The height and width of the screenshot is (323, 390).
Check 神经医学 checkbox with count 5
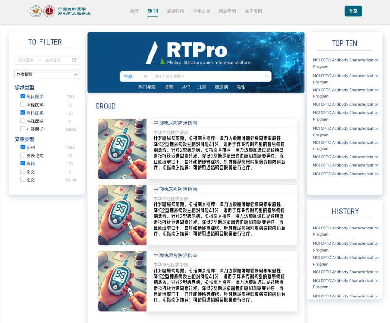pos(23,121)
